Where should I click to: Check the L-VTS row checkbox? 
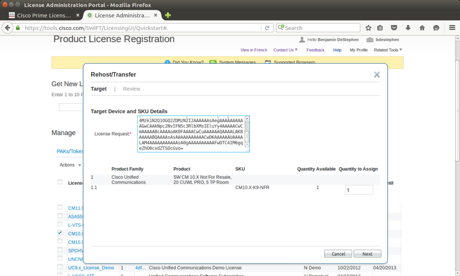(60, 224)
